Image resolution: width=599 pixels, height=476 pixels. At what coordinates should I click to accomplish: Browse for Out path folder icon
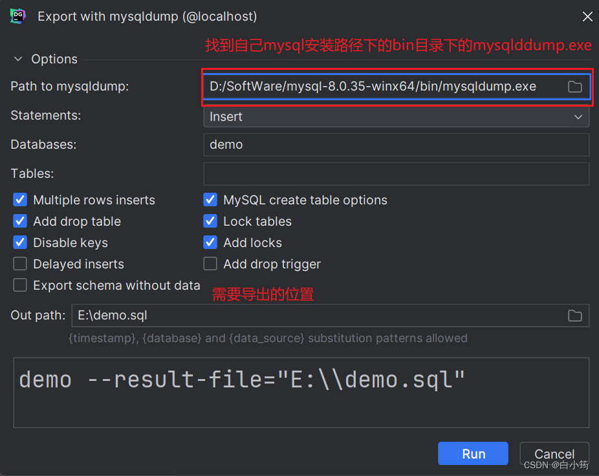574,316
